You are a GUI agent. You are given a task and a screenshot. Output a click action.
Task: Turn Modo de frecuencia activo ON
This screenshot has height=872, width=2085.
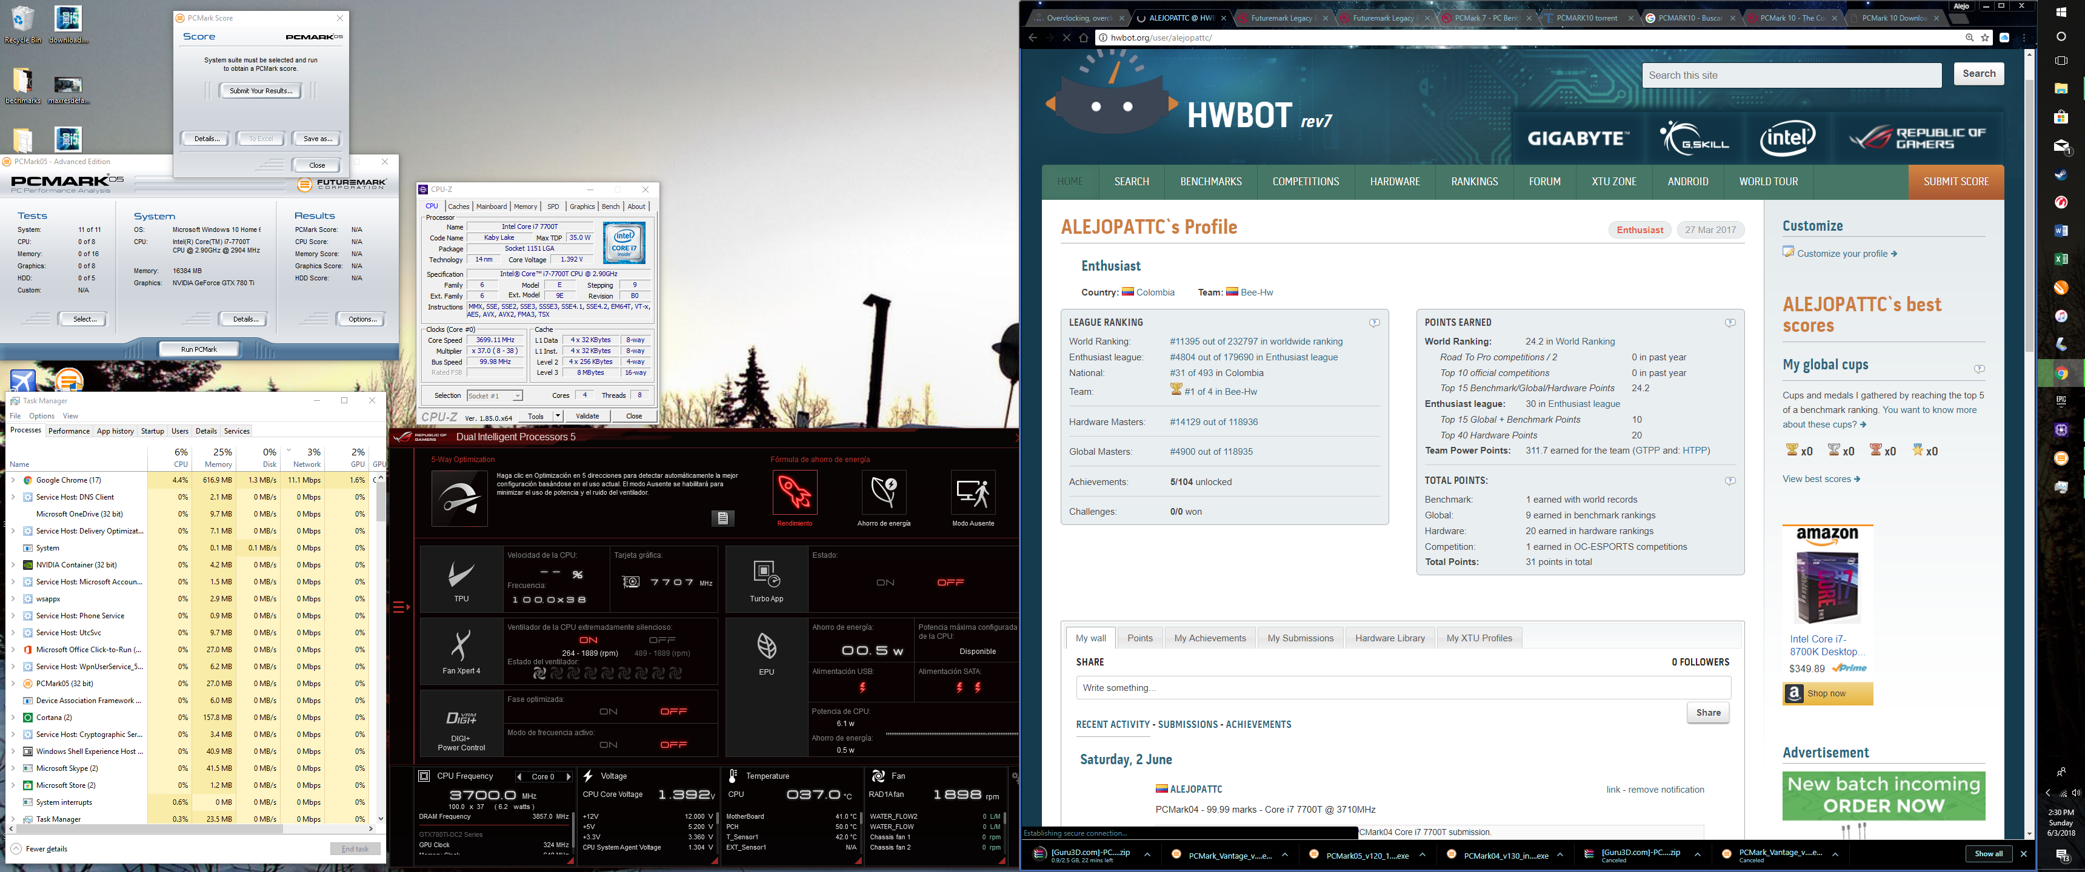(x=609, y=745)
